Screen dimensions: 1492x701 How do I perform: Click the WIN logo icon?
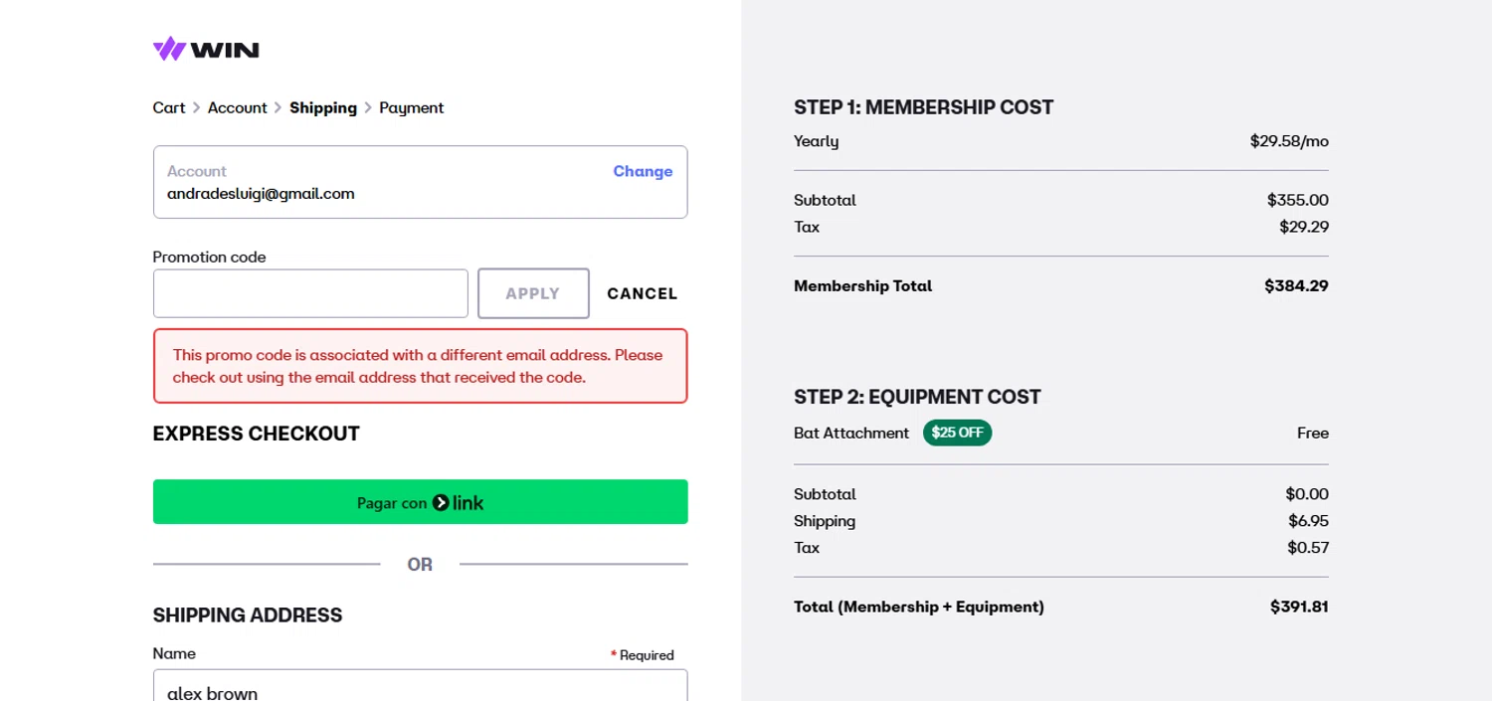[x=169, y=49]
